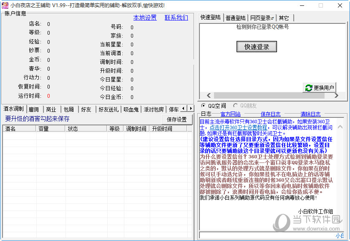
Task: Click the 调制时间 column header
Action: coord(136,129)
